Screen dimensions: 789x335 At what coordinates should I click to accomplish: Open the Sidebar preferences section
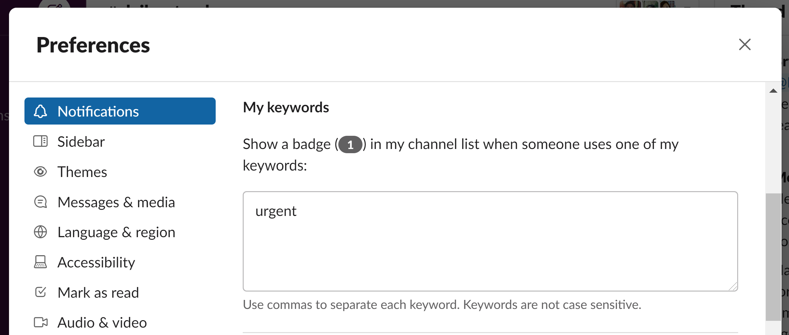(81, 142)
